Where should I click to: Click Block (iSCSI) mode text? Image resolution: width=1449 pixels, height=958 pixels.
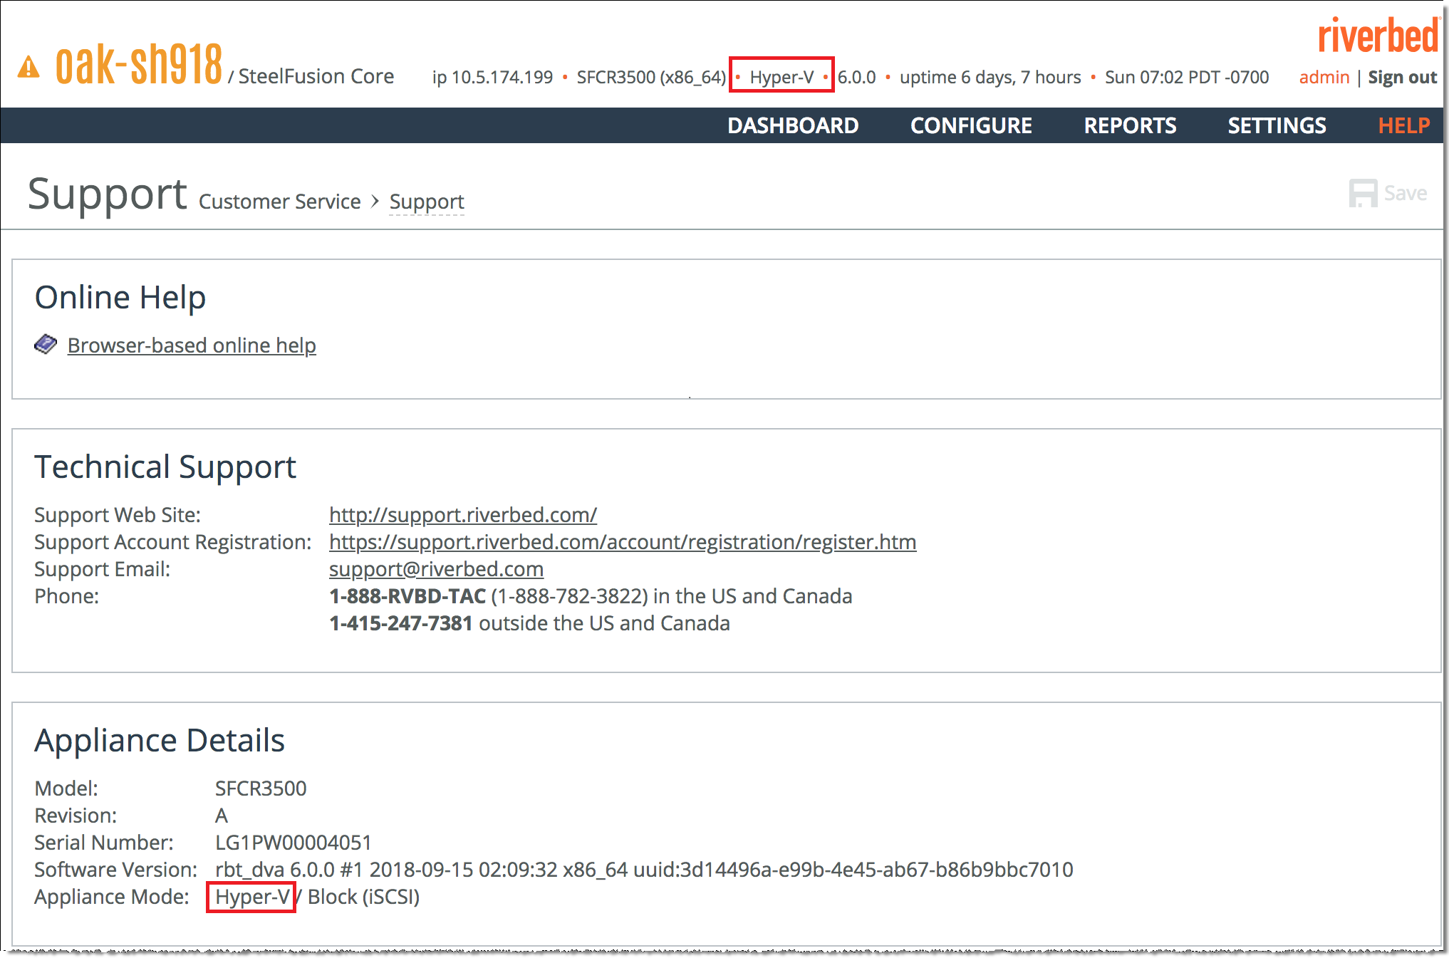coord(363,896)
